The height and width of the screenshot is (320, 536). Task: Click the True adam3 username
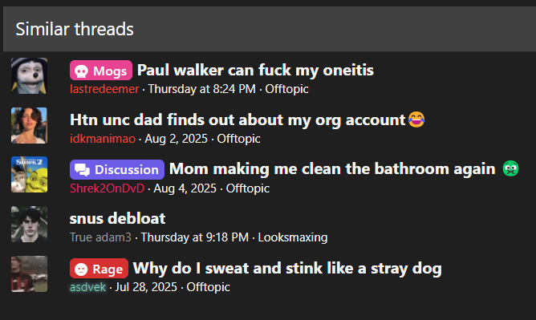coord(100,237)
